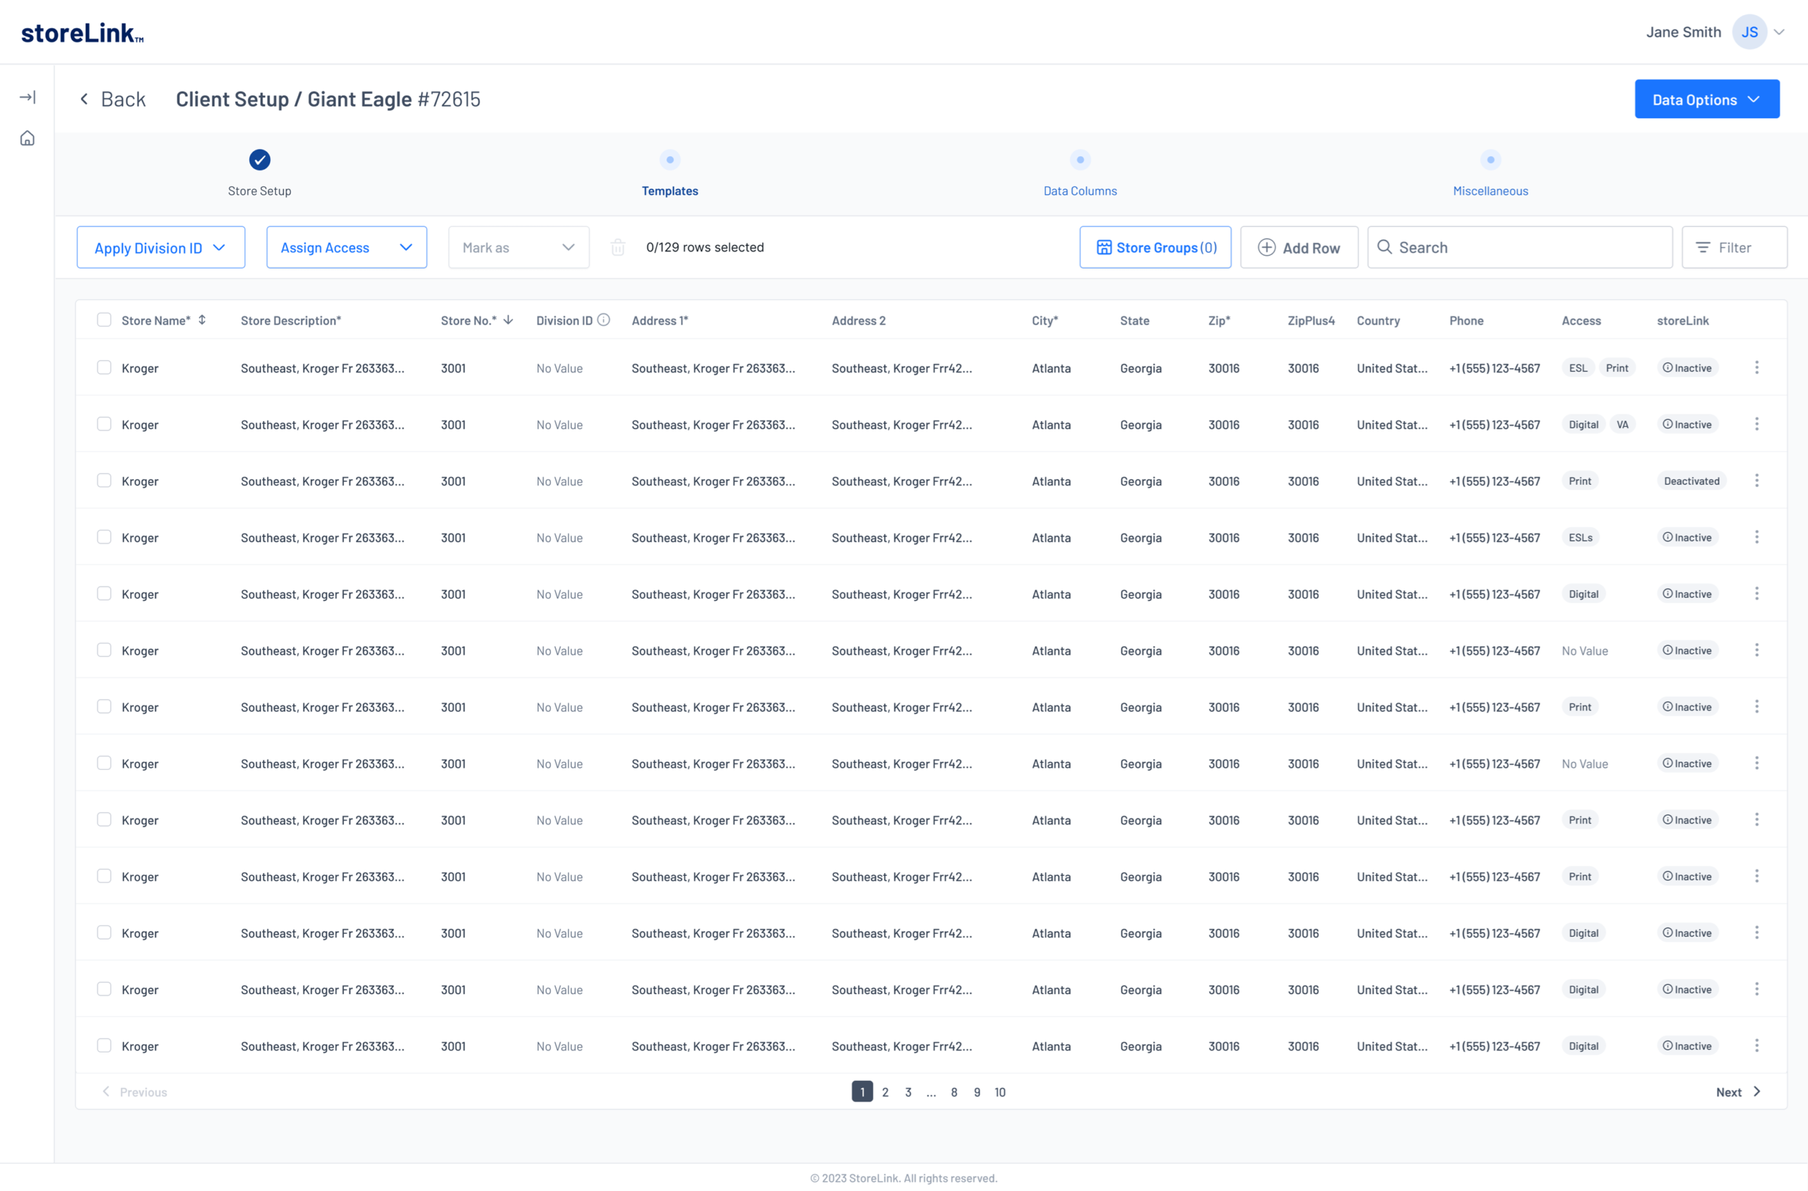Open the Home icon in sidebar
Screen dimensions: 1808x1191
(28, 138)
